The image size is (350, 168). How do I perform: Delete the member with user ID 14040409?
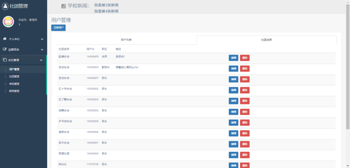click(245, 58)
